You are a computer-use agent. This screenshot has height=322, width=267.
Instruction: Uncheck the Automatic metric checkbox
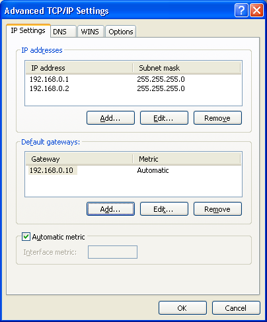(26, 237)
